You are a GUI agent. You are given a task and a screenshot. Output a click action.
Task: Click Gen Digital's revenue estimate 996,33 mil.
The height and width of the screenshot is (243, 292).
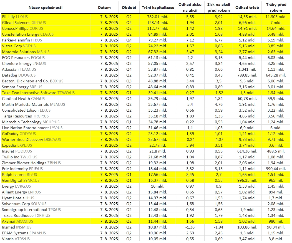click(x=247, y=180)
